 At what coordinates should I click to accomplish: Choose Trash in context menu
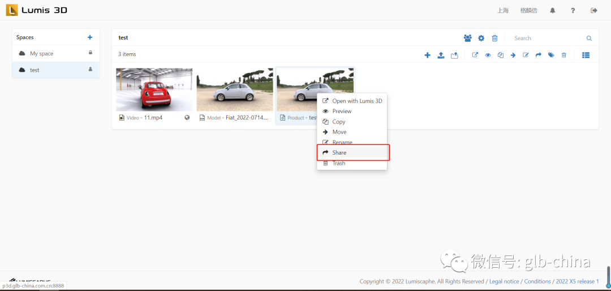pos(352,163)
